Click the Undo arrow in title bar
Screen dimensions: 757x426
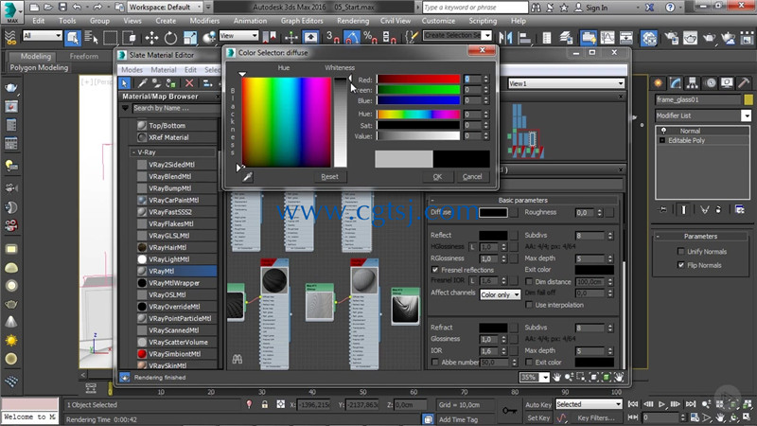[x=78, y=8]
